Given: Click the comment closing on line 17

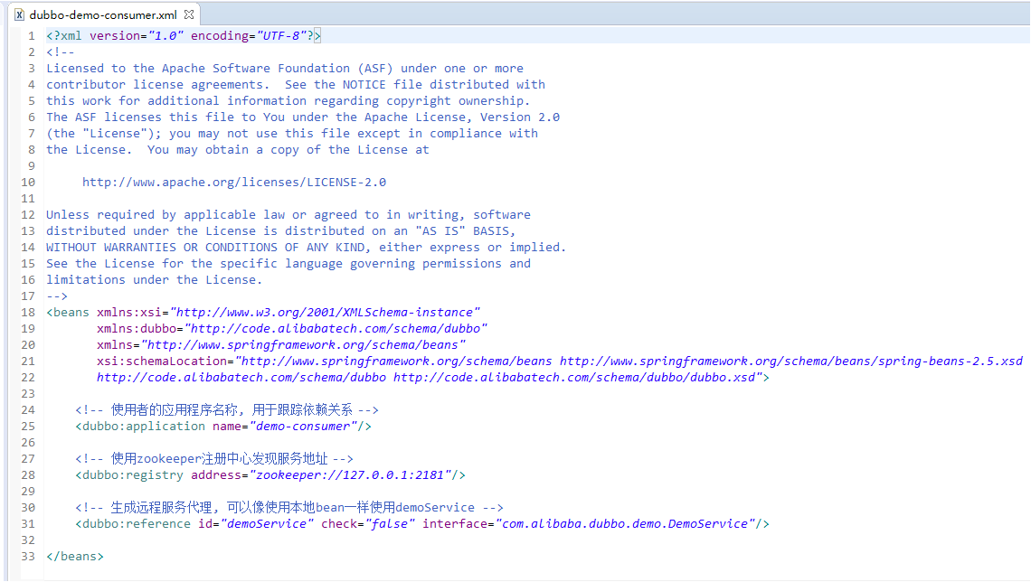Looking at the screenshot, I should 57,296.
